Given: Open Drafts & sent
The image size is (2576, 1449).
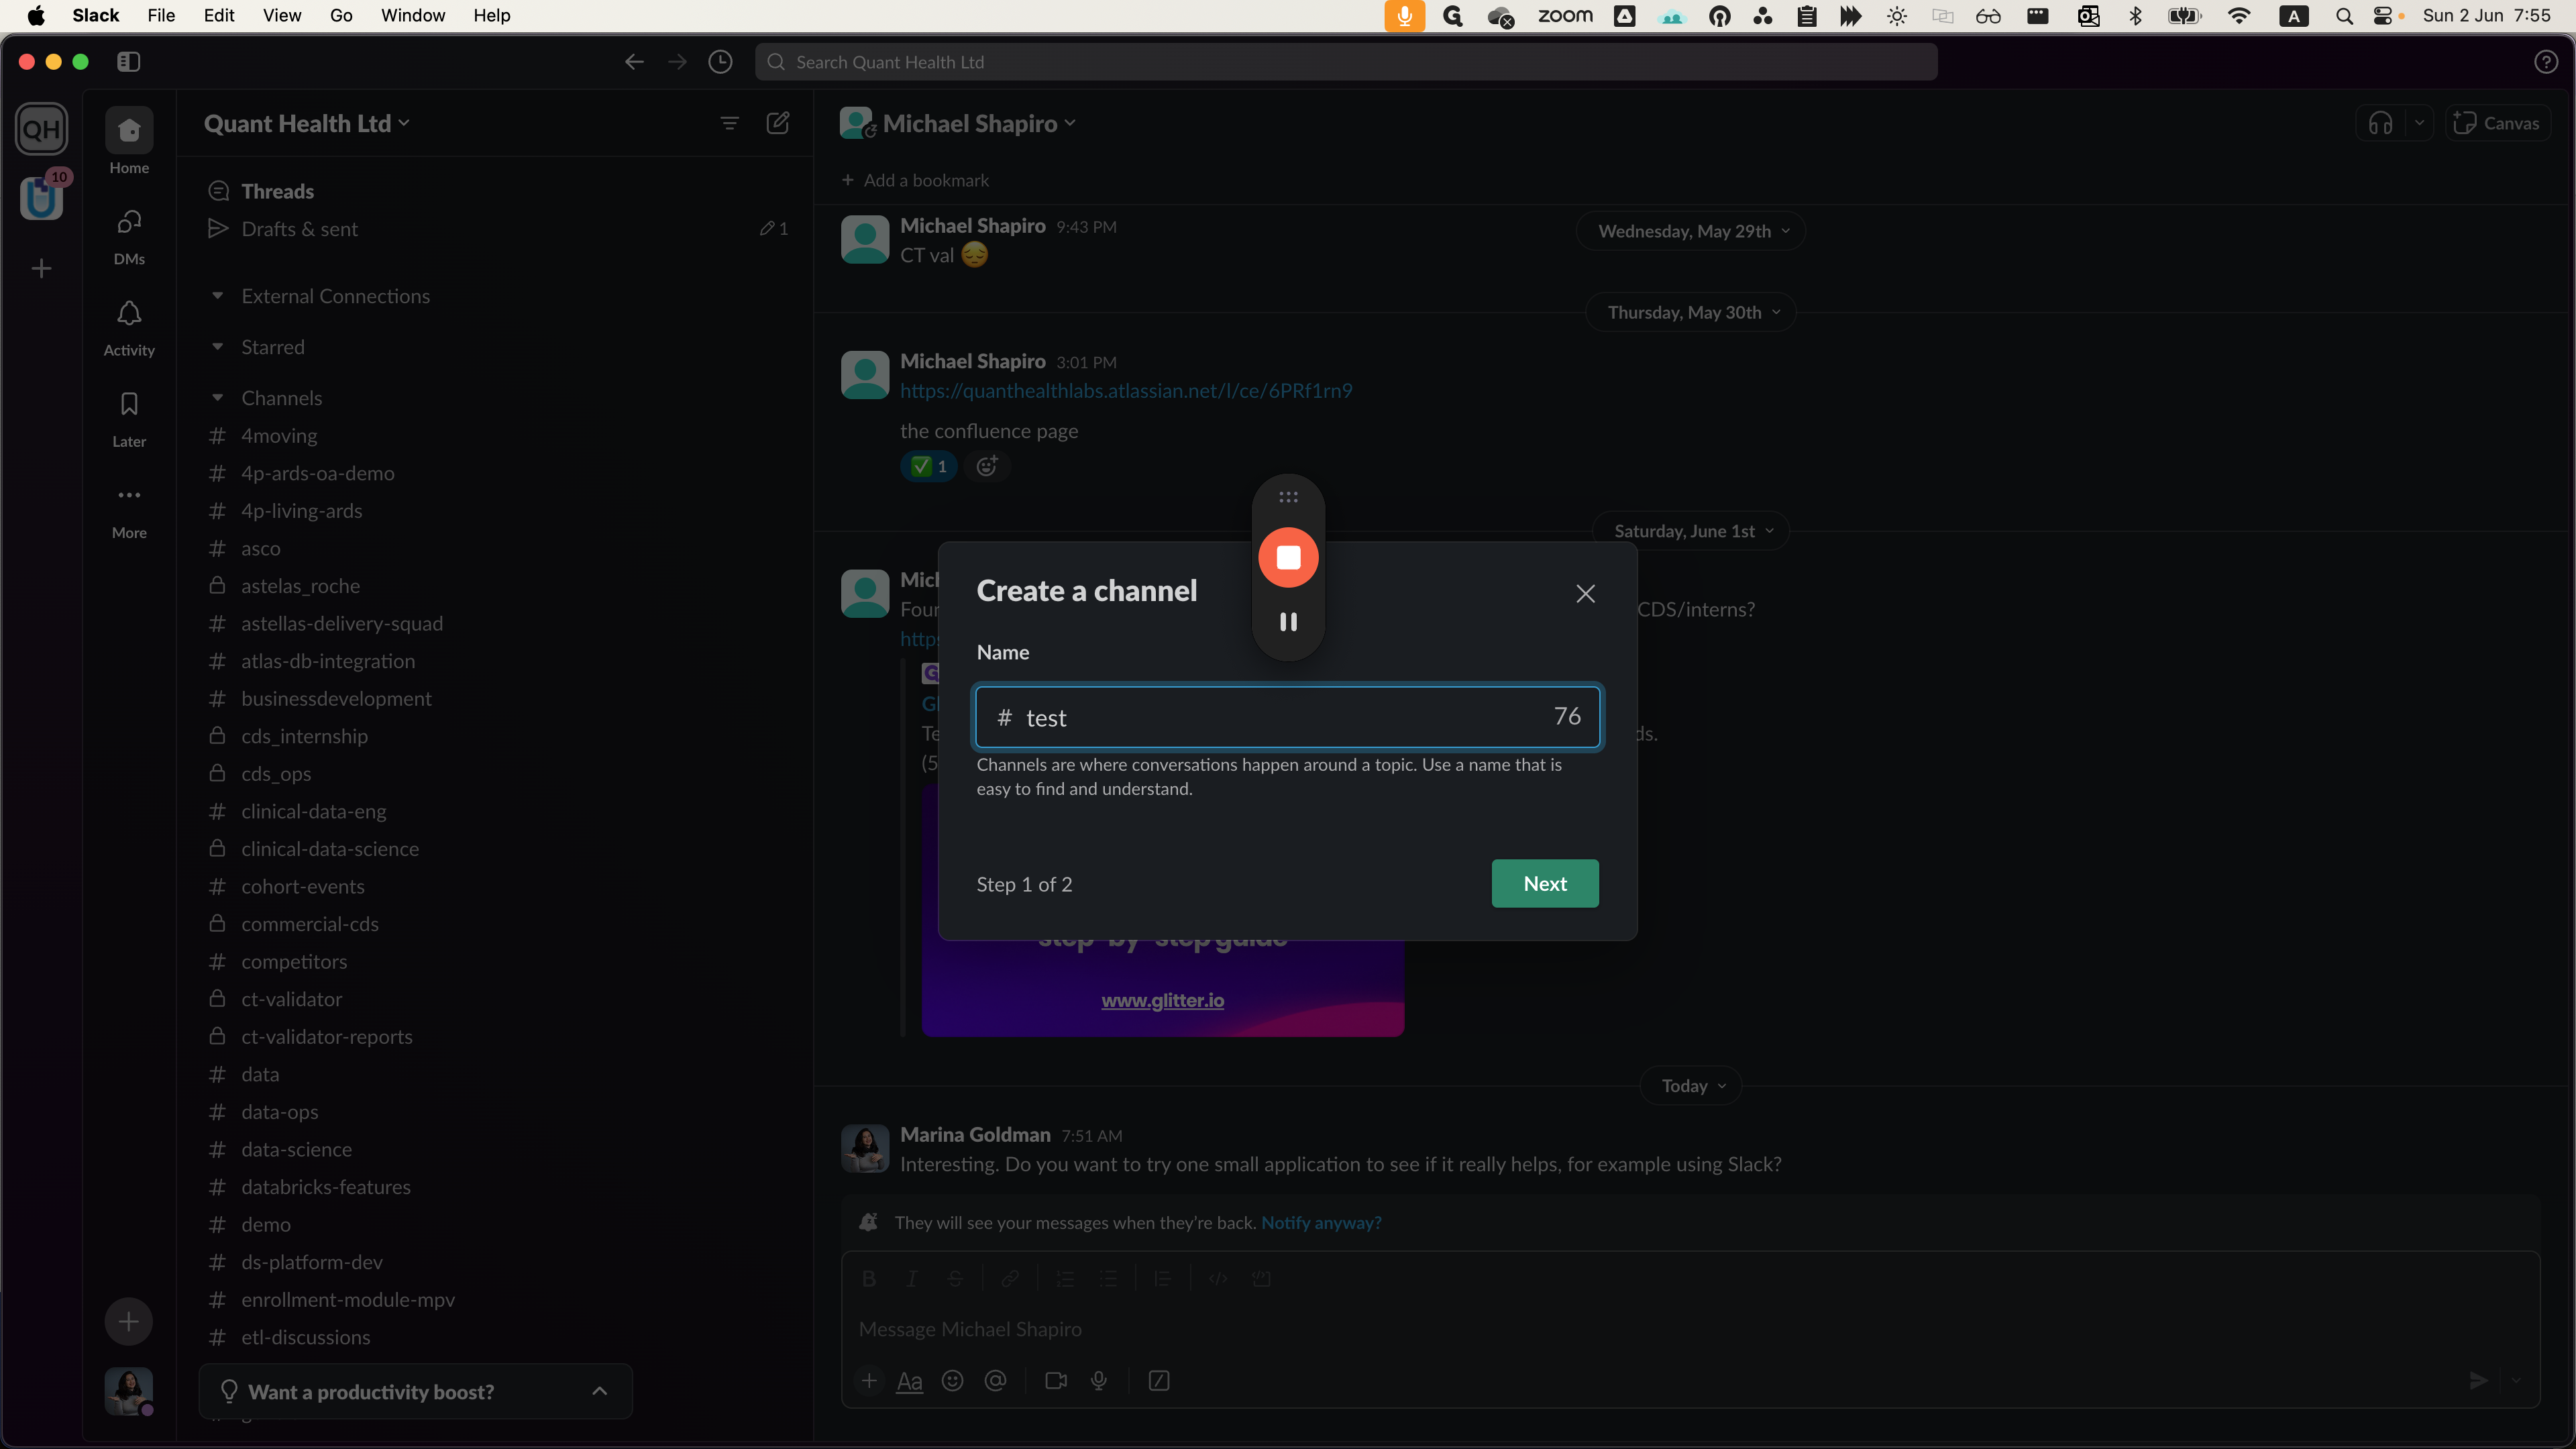Looking at the screenshot, I should coord(299,229).
